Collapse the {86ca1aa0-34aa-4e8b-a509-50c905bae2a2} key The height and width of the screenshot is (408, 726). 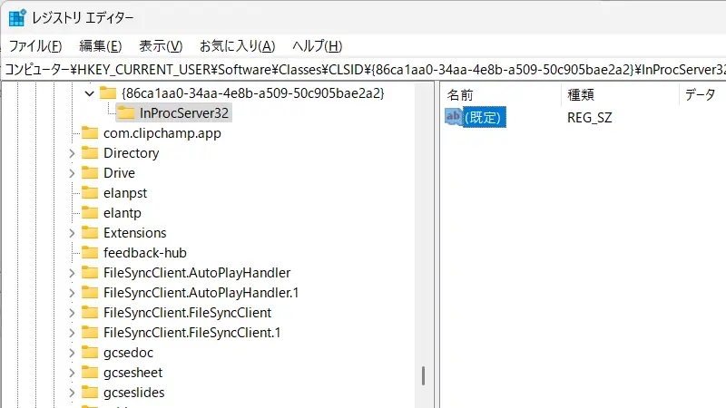click(89, 93)
